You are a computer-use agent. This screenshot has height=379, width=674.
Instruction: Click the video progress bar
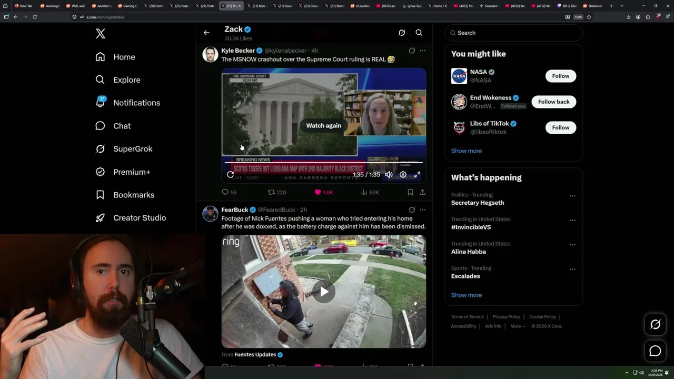coord(324,164)
